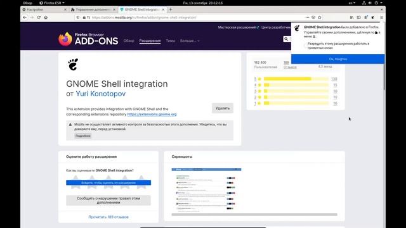406x228 pixels.
Task: Open a new tab with plus button
Action: (x=171, y=9)
